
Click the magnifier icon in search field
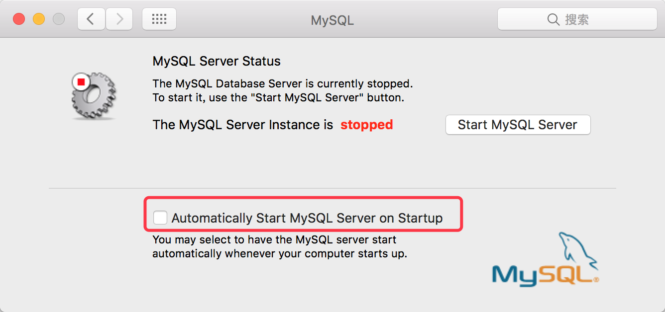[553, 19]
